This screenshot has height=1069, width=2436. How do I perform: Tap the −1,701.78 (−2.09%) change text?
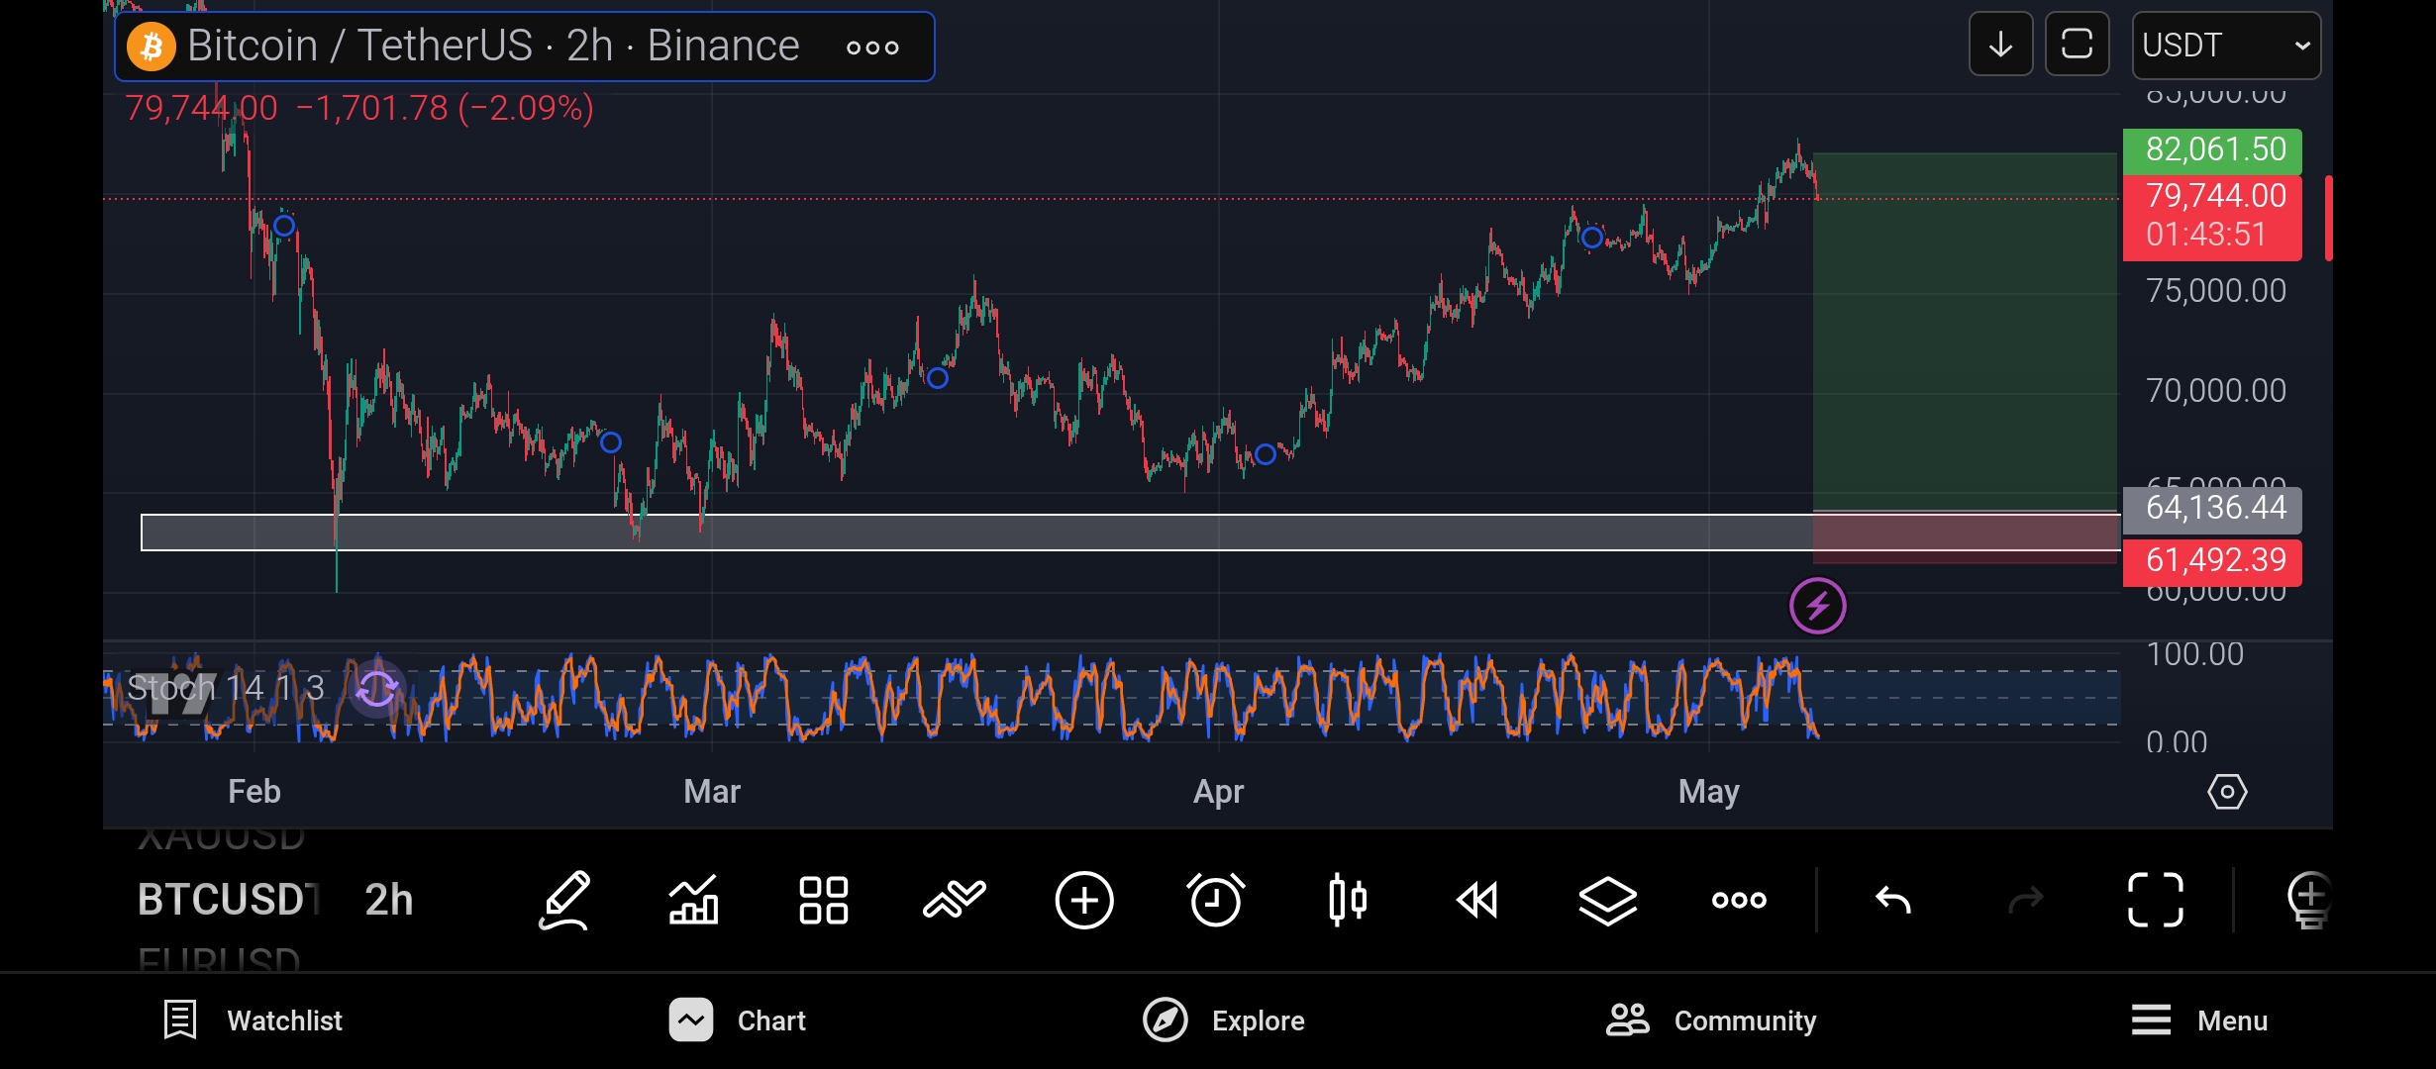[445, 108]
